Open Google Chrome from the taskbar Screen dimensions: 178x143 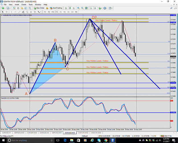(106, 140)
